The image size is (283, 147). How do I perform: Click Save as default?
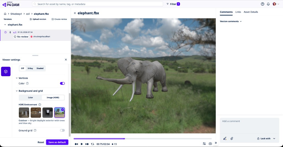(57, 142)
